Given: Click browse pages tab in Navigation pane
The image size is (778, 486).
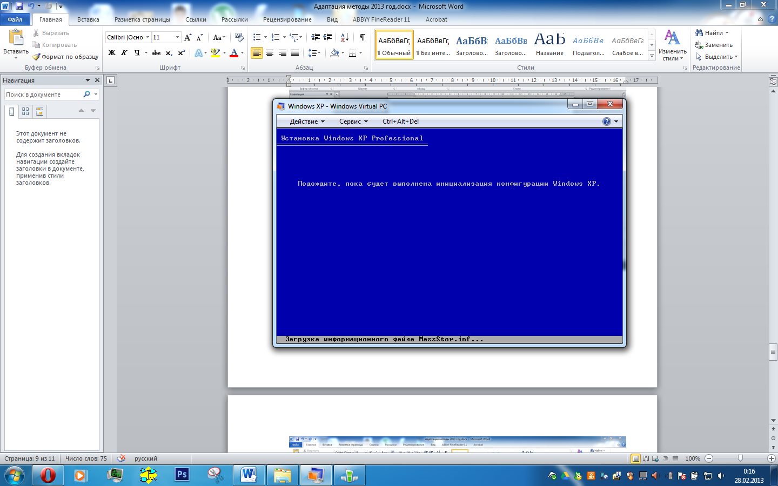Looking at the screenshot, I should [x=25, y=111].
